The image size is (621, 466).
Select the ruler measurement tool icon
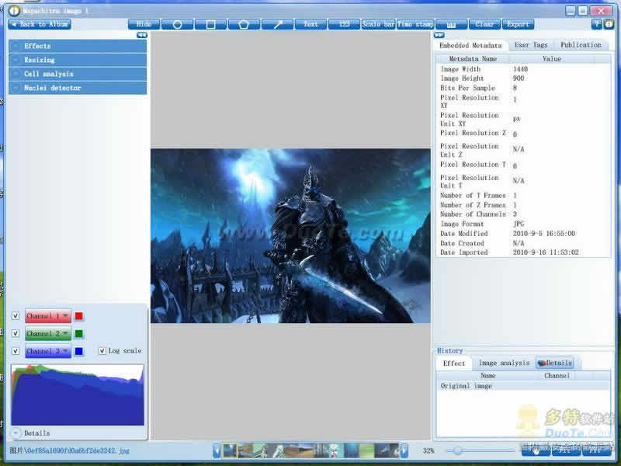coord(452,24)
